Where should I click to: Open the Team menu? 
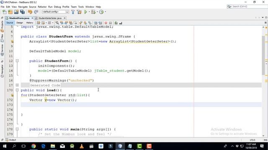point(74,7)
